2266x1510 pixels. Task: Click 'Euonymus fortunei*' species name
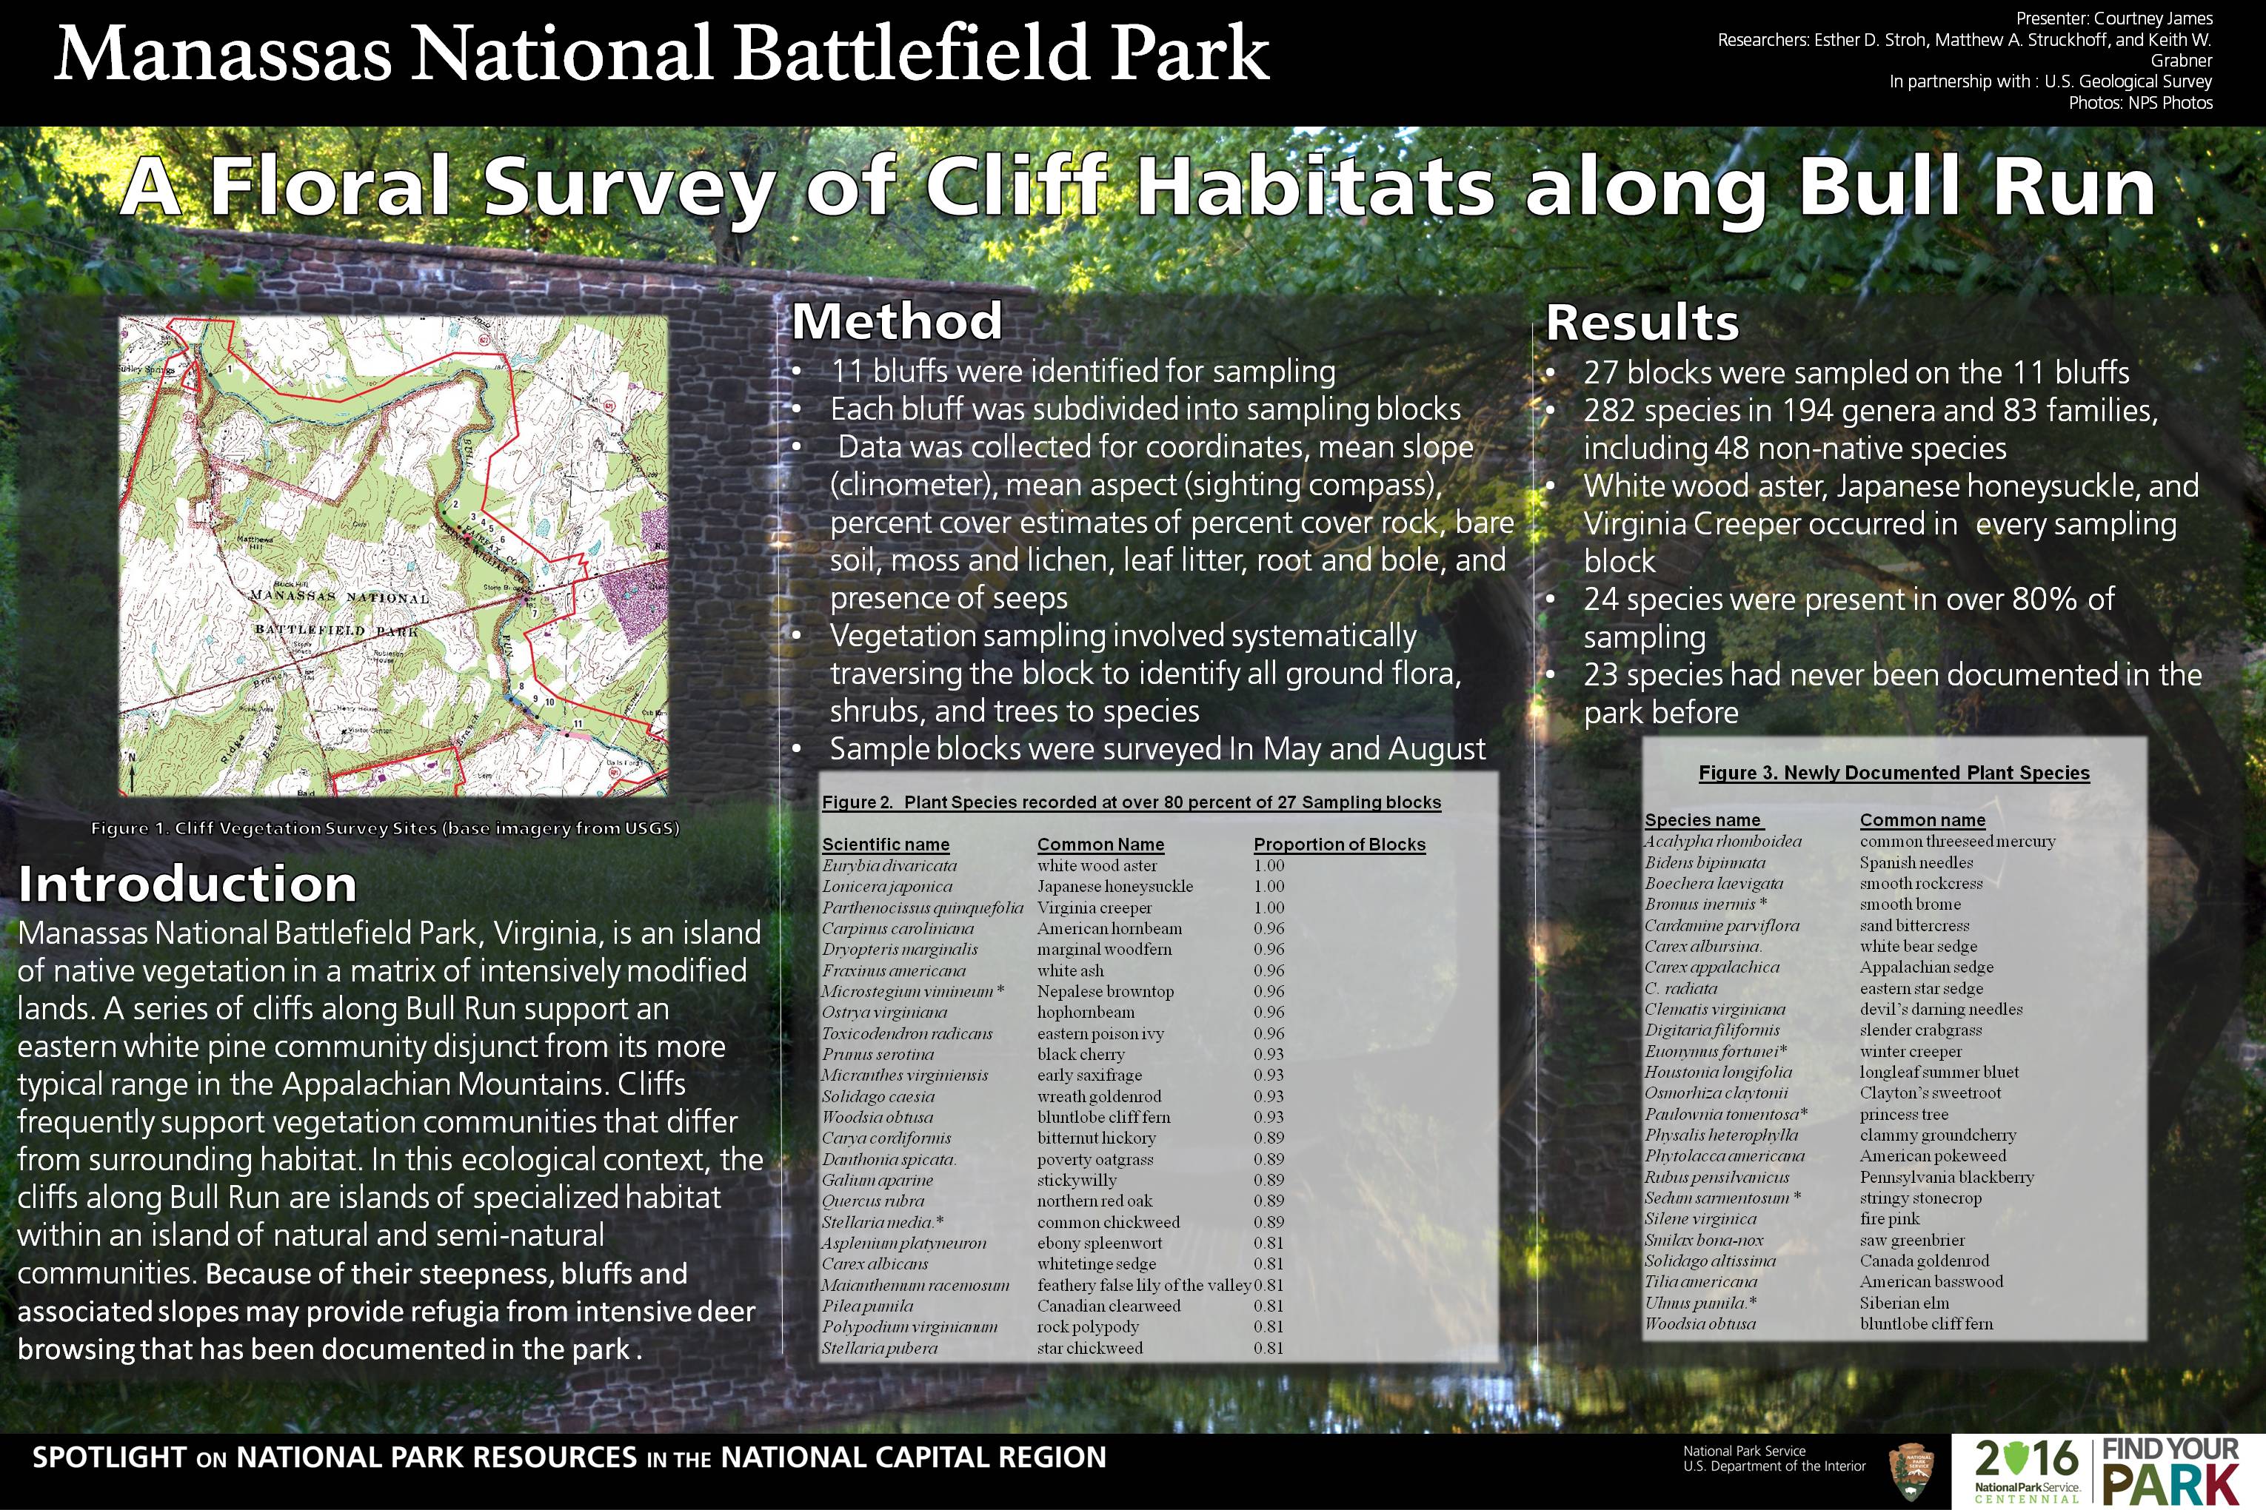pyautogui.click(x=1716, y=1052)
